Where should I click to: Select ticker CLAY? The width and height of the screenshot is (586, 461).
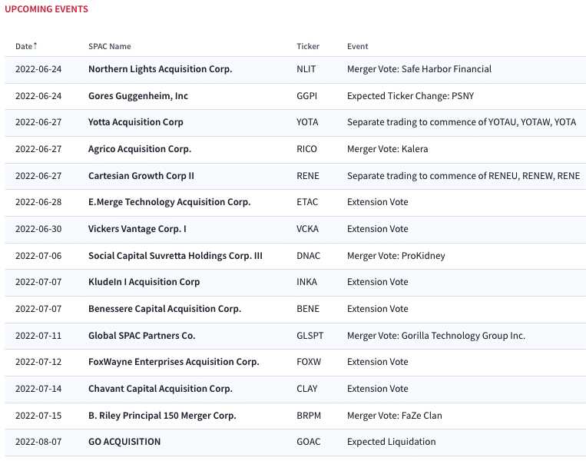(x=307, y=390)
